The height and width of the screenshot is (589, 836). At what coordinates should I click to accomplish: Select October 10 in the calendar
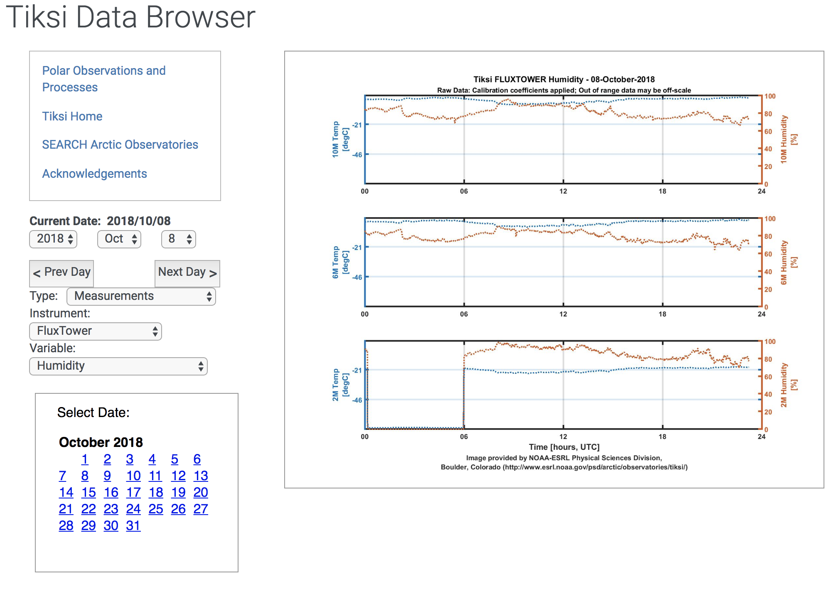[133, 476]
